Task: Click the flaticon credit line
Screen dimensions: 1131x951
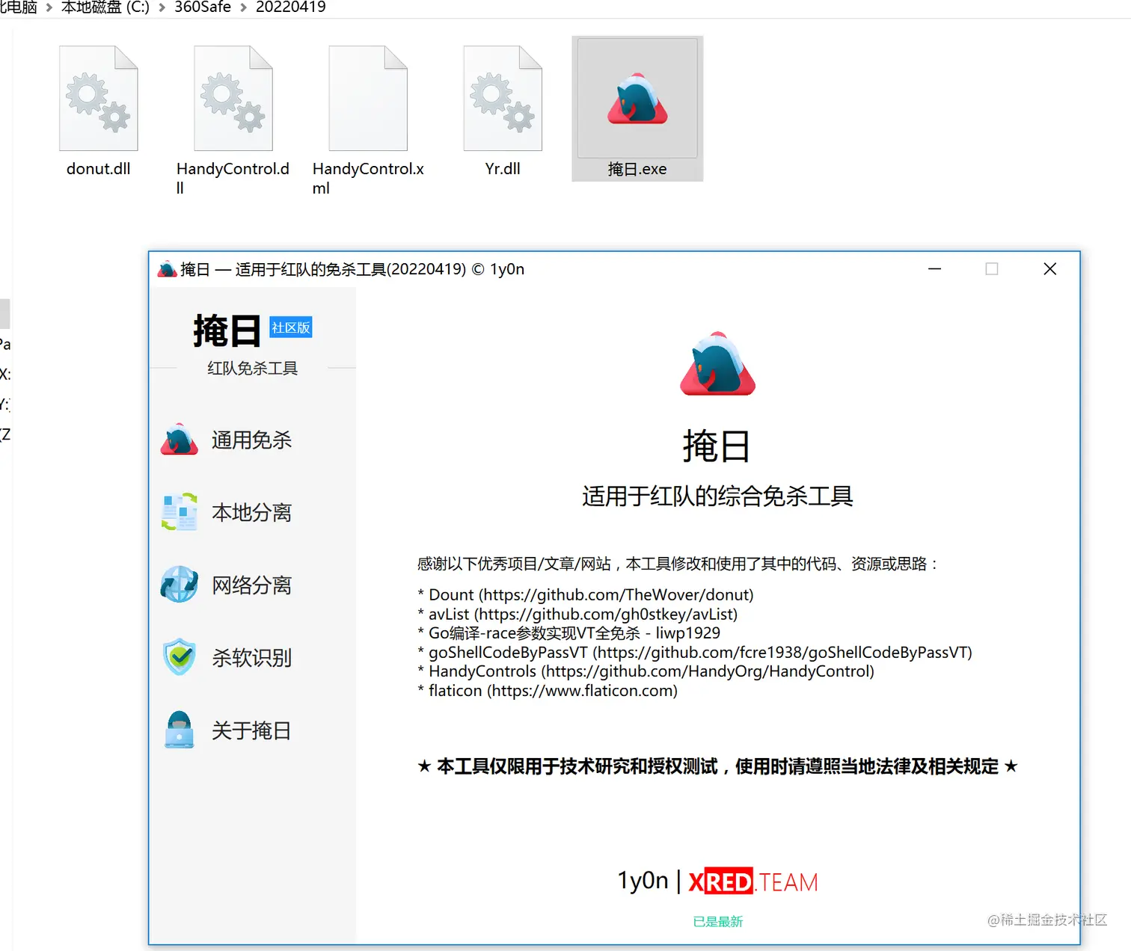Action: pos(548,691)
